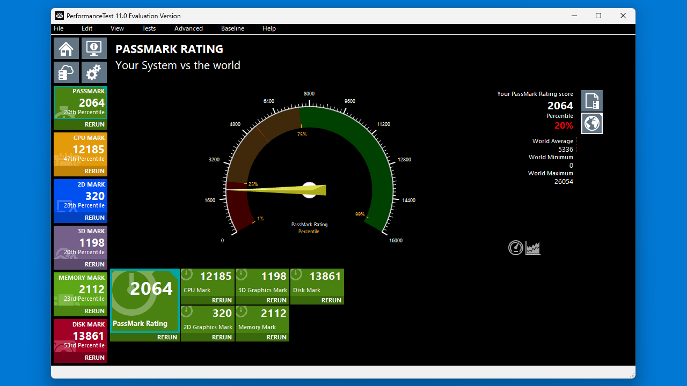Open the View menu

click(117, 28)
